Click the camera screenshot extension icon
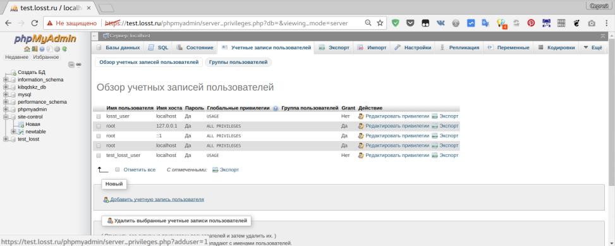The image size is (615, 246). (x=592, y=23)
